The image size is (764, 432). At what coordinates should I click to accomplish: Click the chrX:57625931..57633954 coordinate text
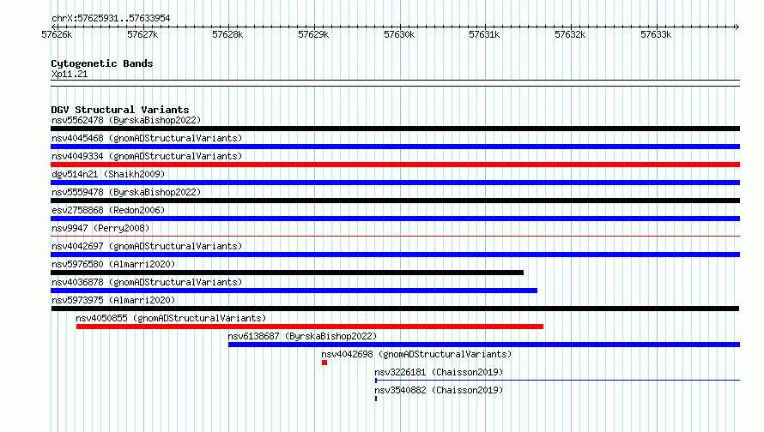pyautogui.click(x=111, y=19)
